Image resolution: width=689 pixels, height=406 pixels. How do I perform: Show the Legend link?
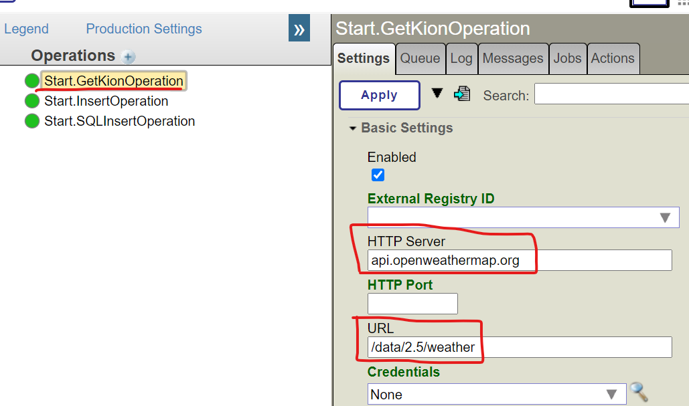pyautogui.click(x=26, y=29)
